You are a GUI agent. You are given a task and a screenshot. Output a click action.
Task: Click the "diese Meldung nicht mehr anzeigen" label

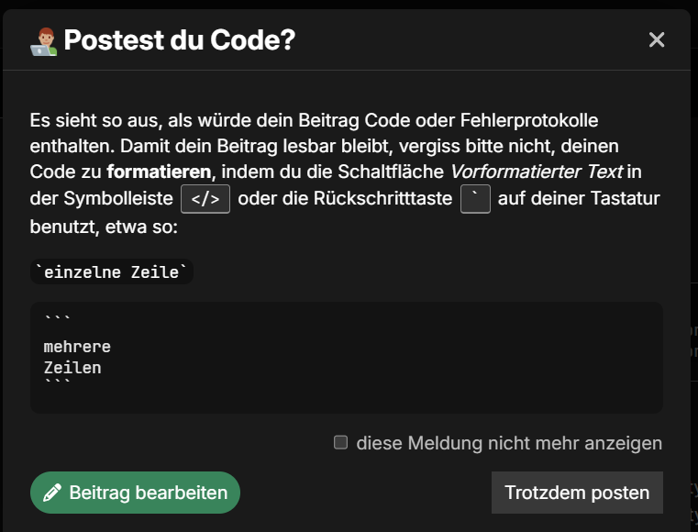click(509, 443)
